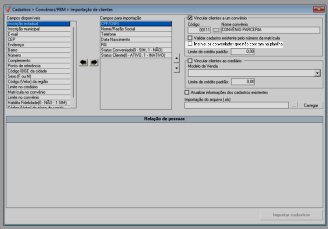The height and width of the screenshot is (229, 328).
Task: Click the Código field of convênio
Action: (x=199, y=30)
